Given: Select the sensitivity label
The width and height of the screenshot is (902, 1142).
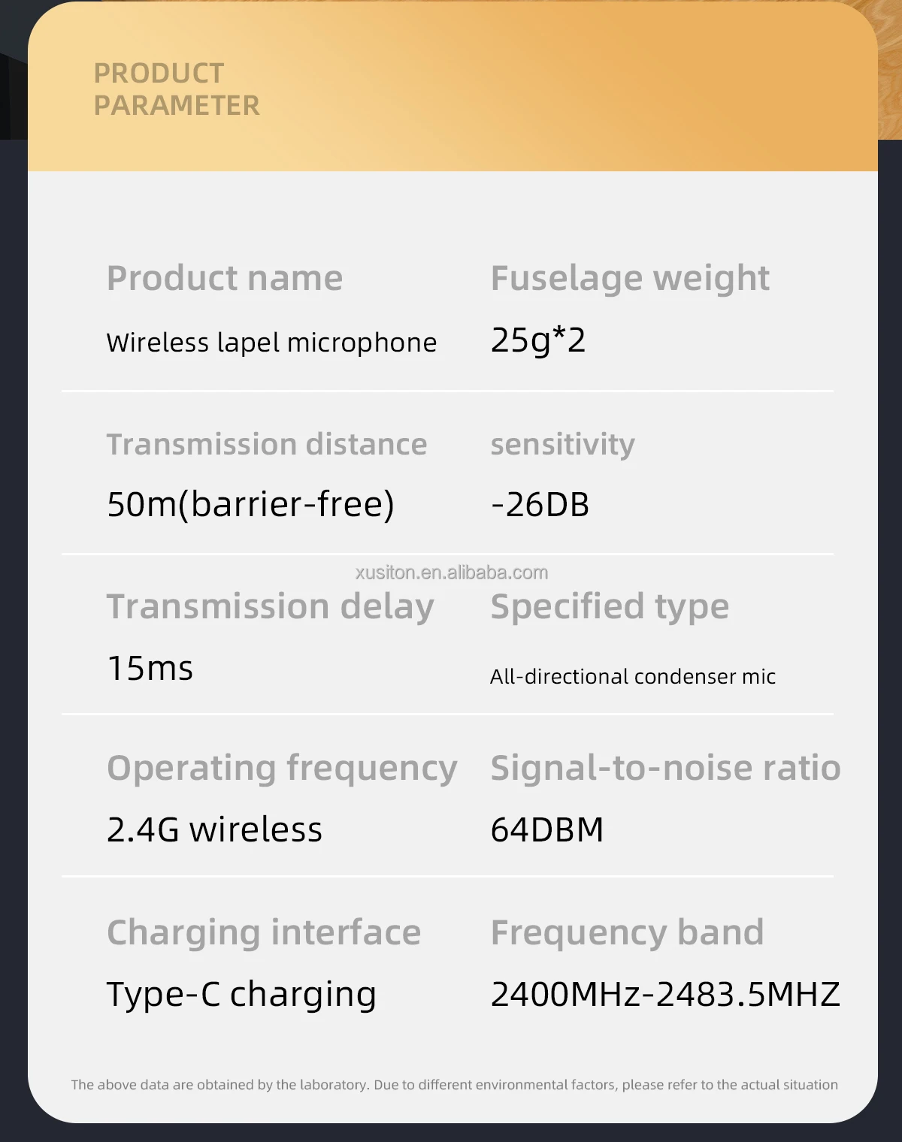Looking at the screenshot, I should 562,444.
